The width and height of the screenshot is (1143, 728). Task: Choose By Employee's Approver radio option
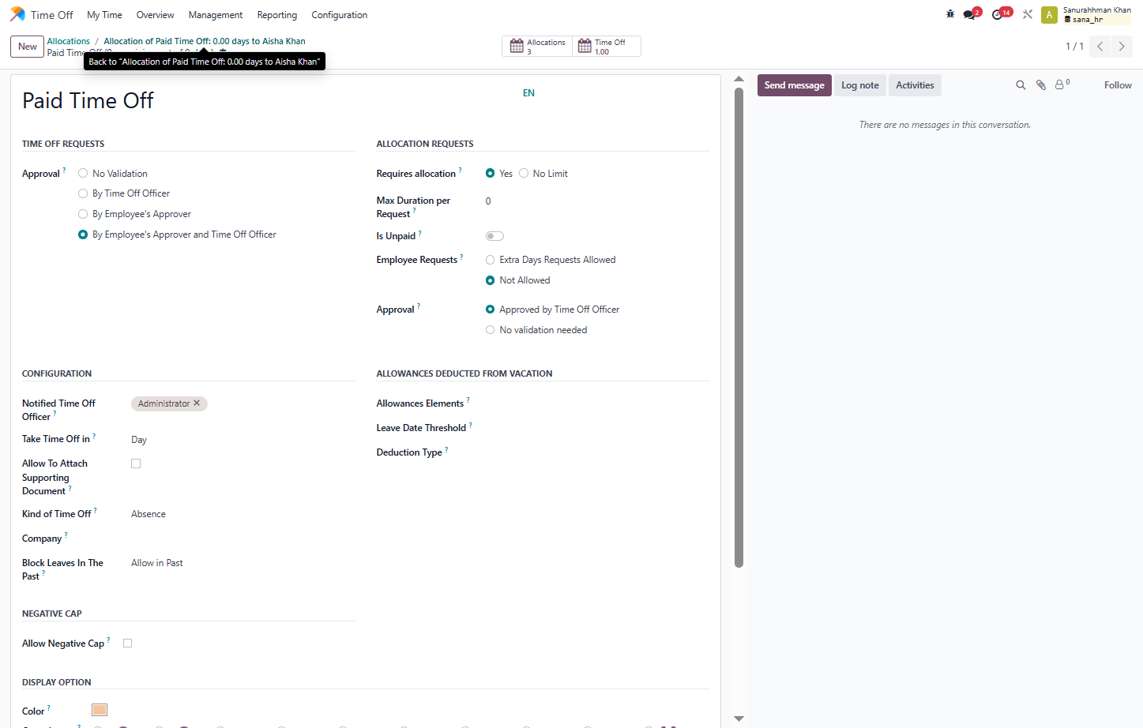pyautogui.click(x=83, y=214)
